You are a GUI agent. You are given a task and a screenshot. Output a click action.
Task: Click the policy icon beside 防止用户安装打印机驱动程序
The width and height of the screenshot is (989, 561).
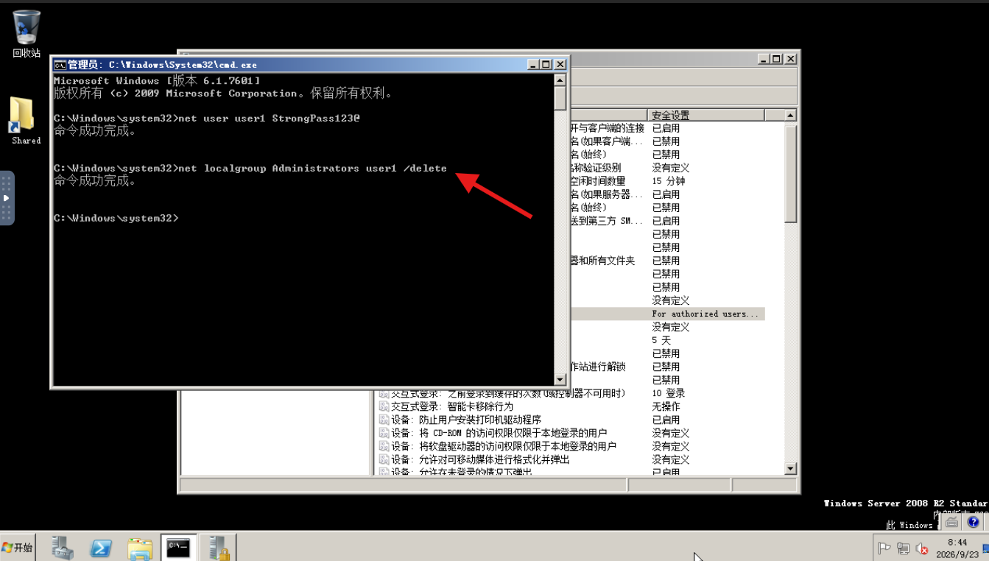(x=384, y=420)
